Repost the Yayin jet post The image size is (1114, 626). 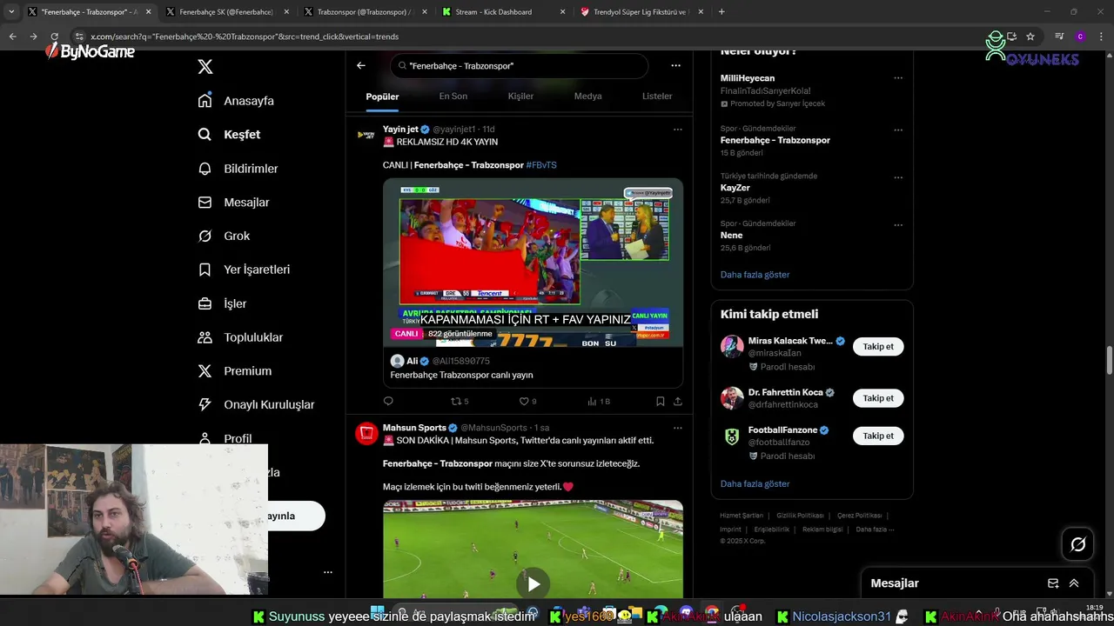coord(459,402)
